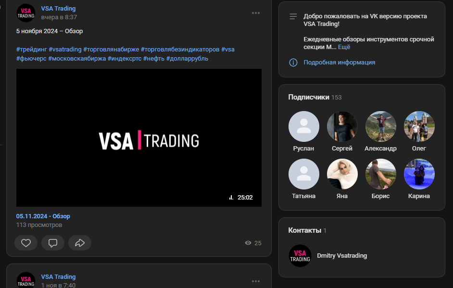Share the 5 ноября 2024 post
The height and width of the screenshot is (288, 453).
click(x=80, y=243)
